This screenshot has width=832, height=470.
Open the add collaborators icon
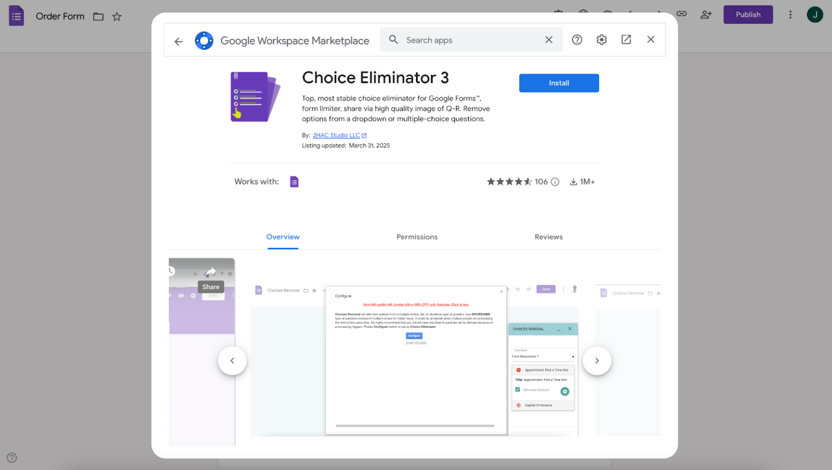tap(706, 15)
